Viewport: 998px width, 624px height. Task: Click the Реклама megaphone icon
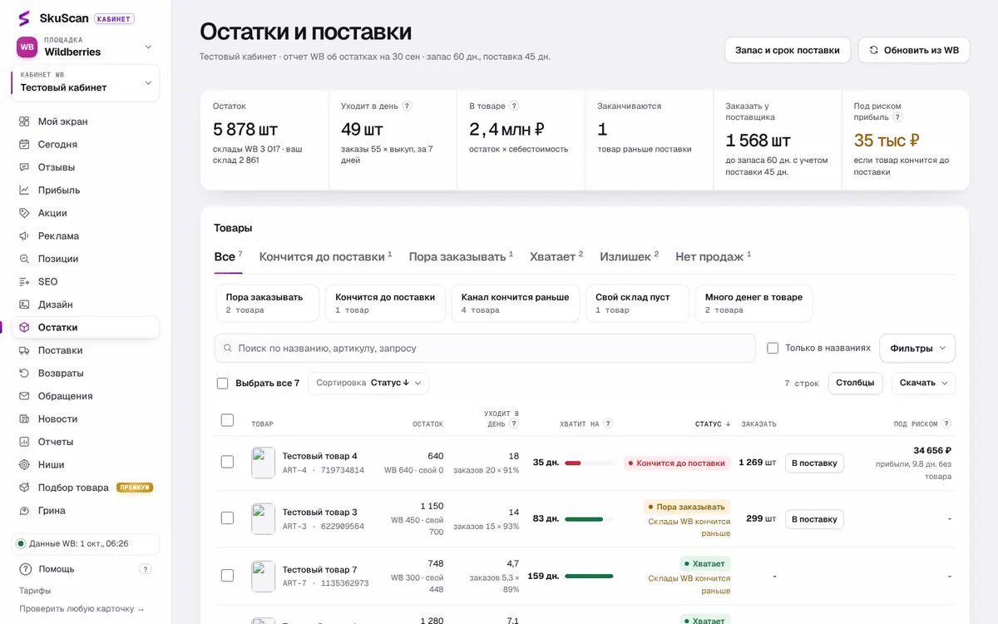(x=25, y=235)
